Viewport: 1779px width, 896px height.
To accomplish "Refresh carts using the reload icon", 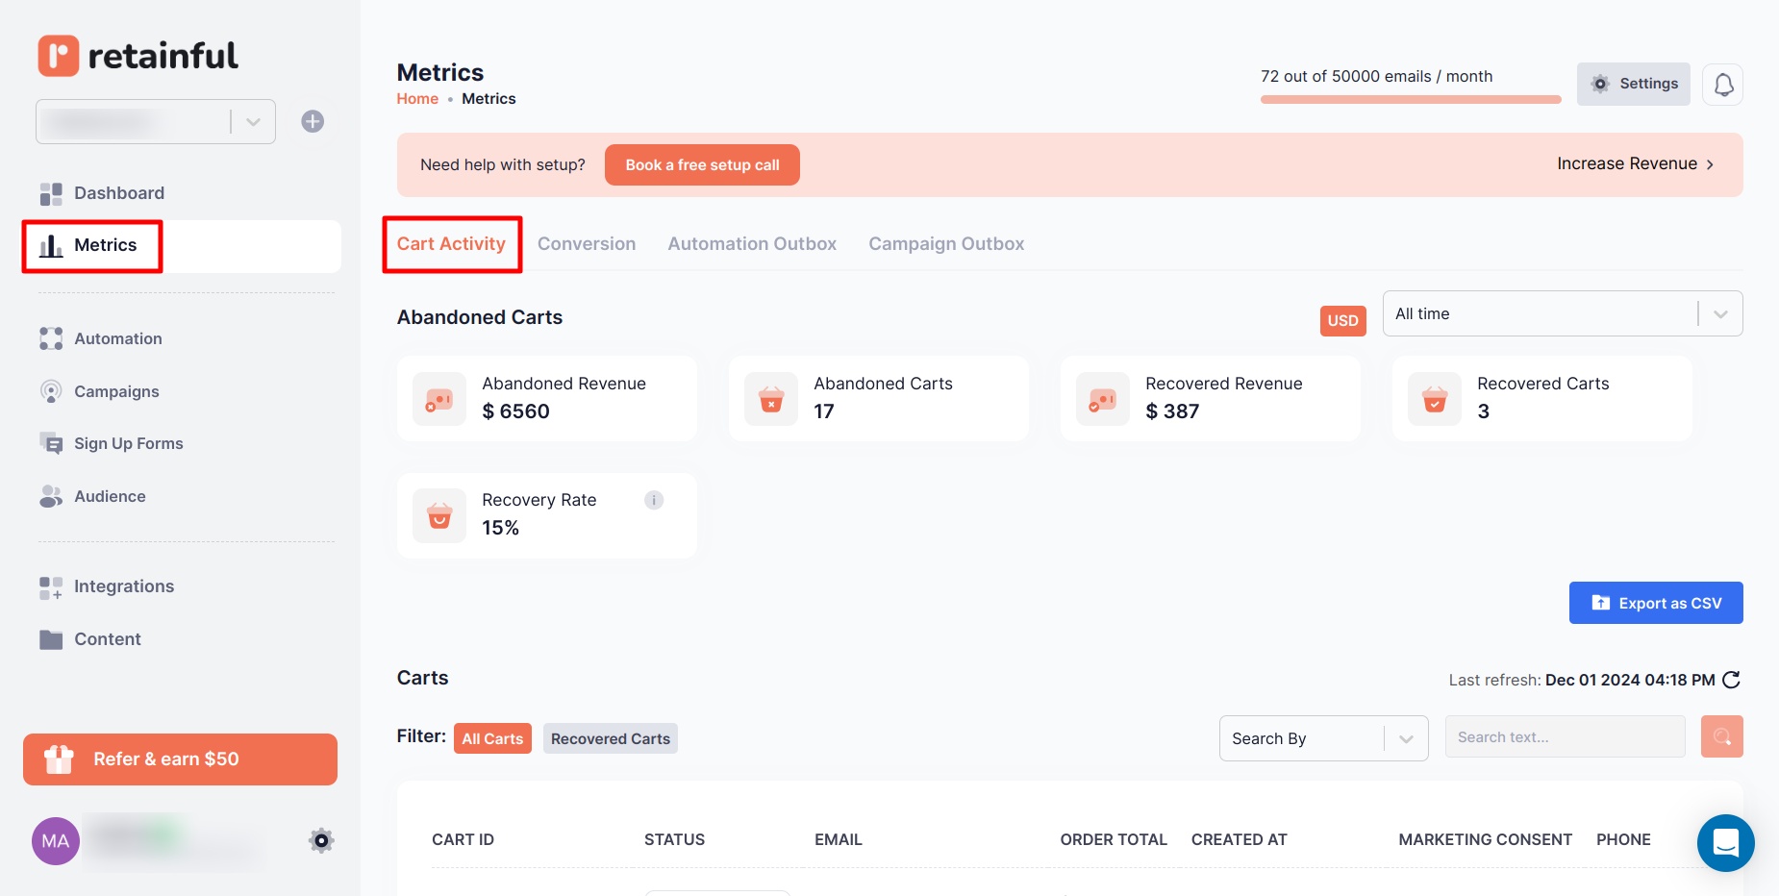I will pos(1731,680).
